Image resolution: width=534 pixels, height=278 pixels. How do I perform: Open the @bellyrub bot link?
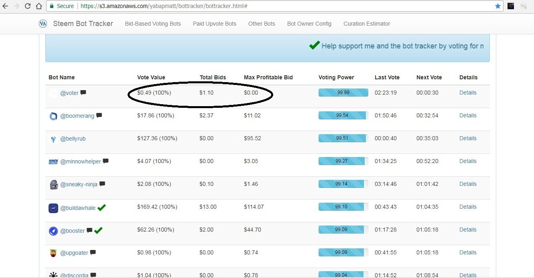point(73,139)
